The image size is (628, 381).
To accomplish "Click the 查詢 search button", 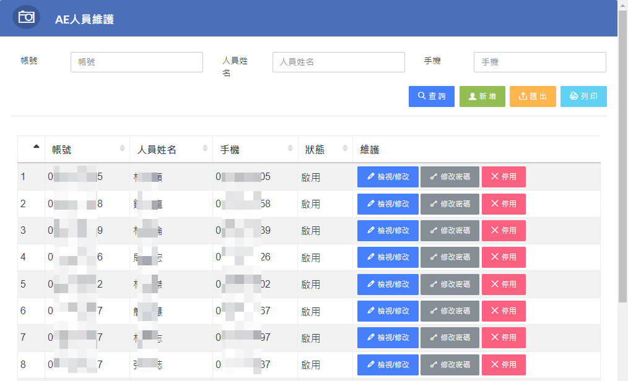I will click(x=431, y=96).
